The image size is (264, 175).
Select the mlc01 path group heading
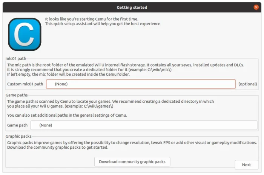(x=16, y=58)
